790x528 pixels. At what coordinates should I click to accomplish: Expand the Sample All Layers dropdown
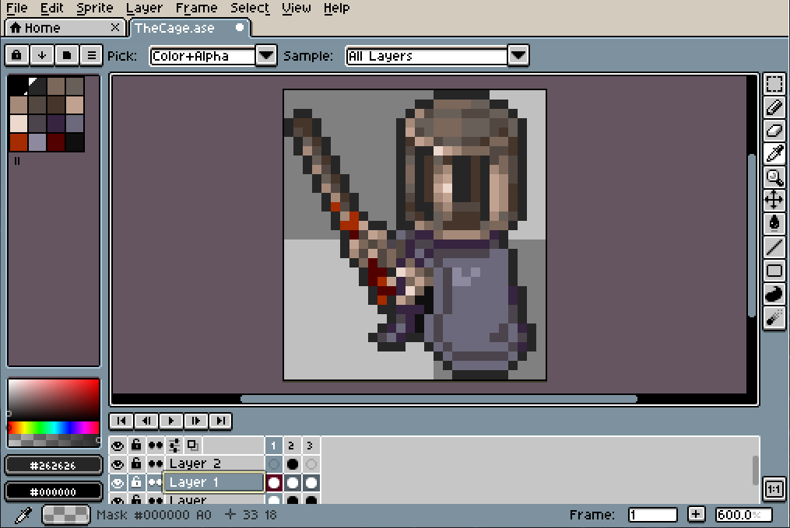[518, 55]
